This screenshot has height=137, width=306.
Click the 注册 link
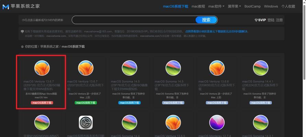click(x=279, y=20)
